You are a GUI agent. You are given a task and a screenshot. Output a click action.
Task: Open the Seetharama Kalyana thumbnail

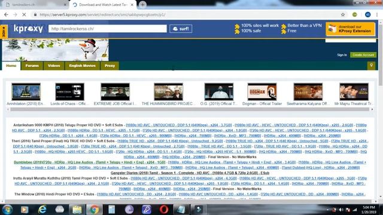point(308,91)
